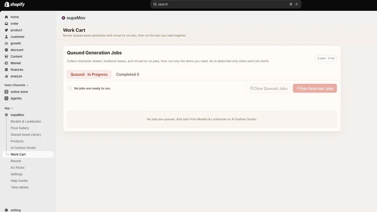Click the search magnifier icon
The image size is (377, 212).
pos(155,4)
